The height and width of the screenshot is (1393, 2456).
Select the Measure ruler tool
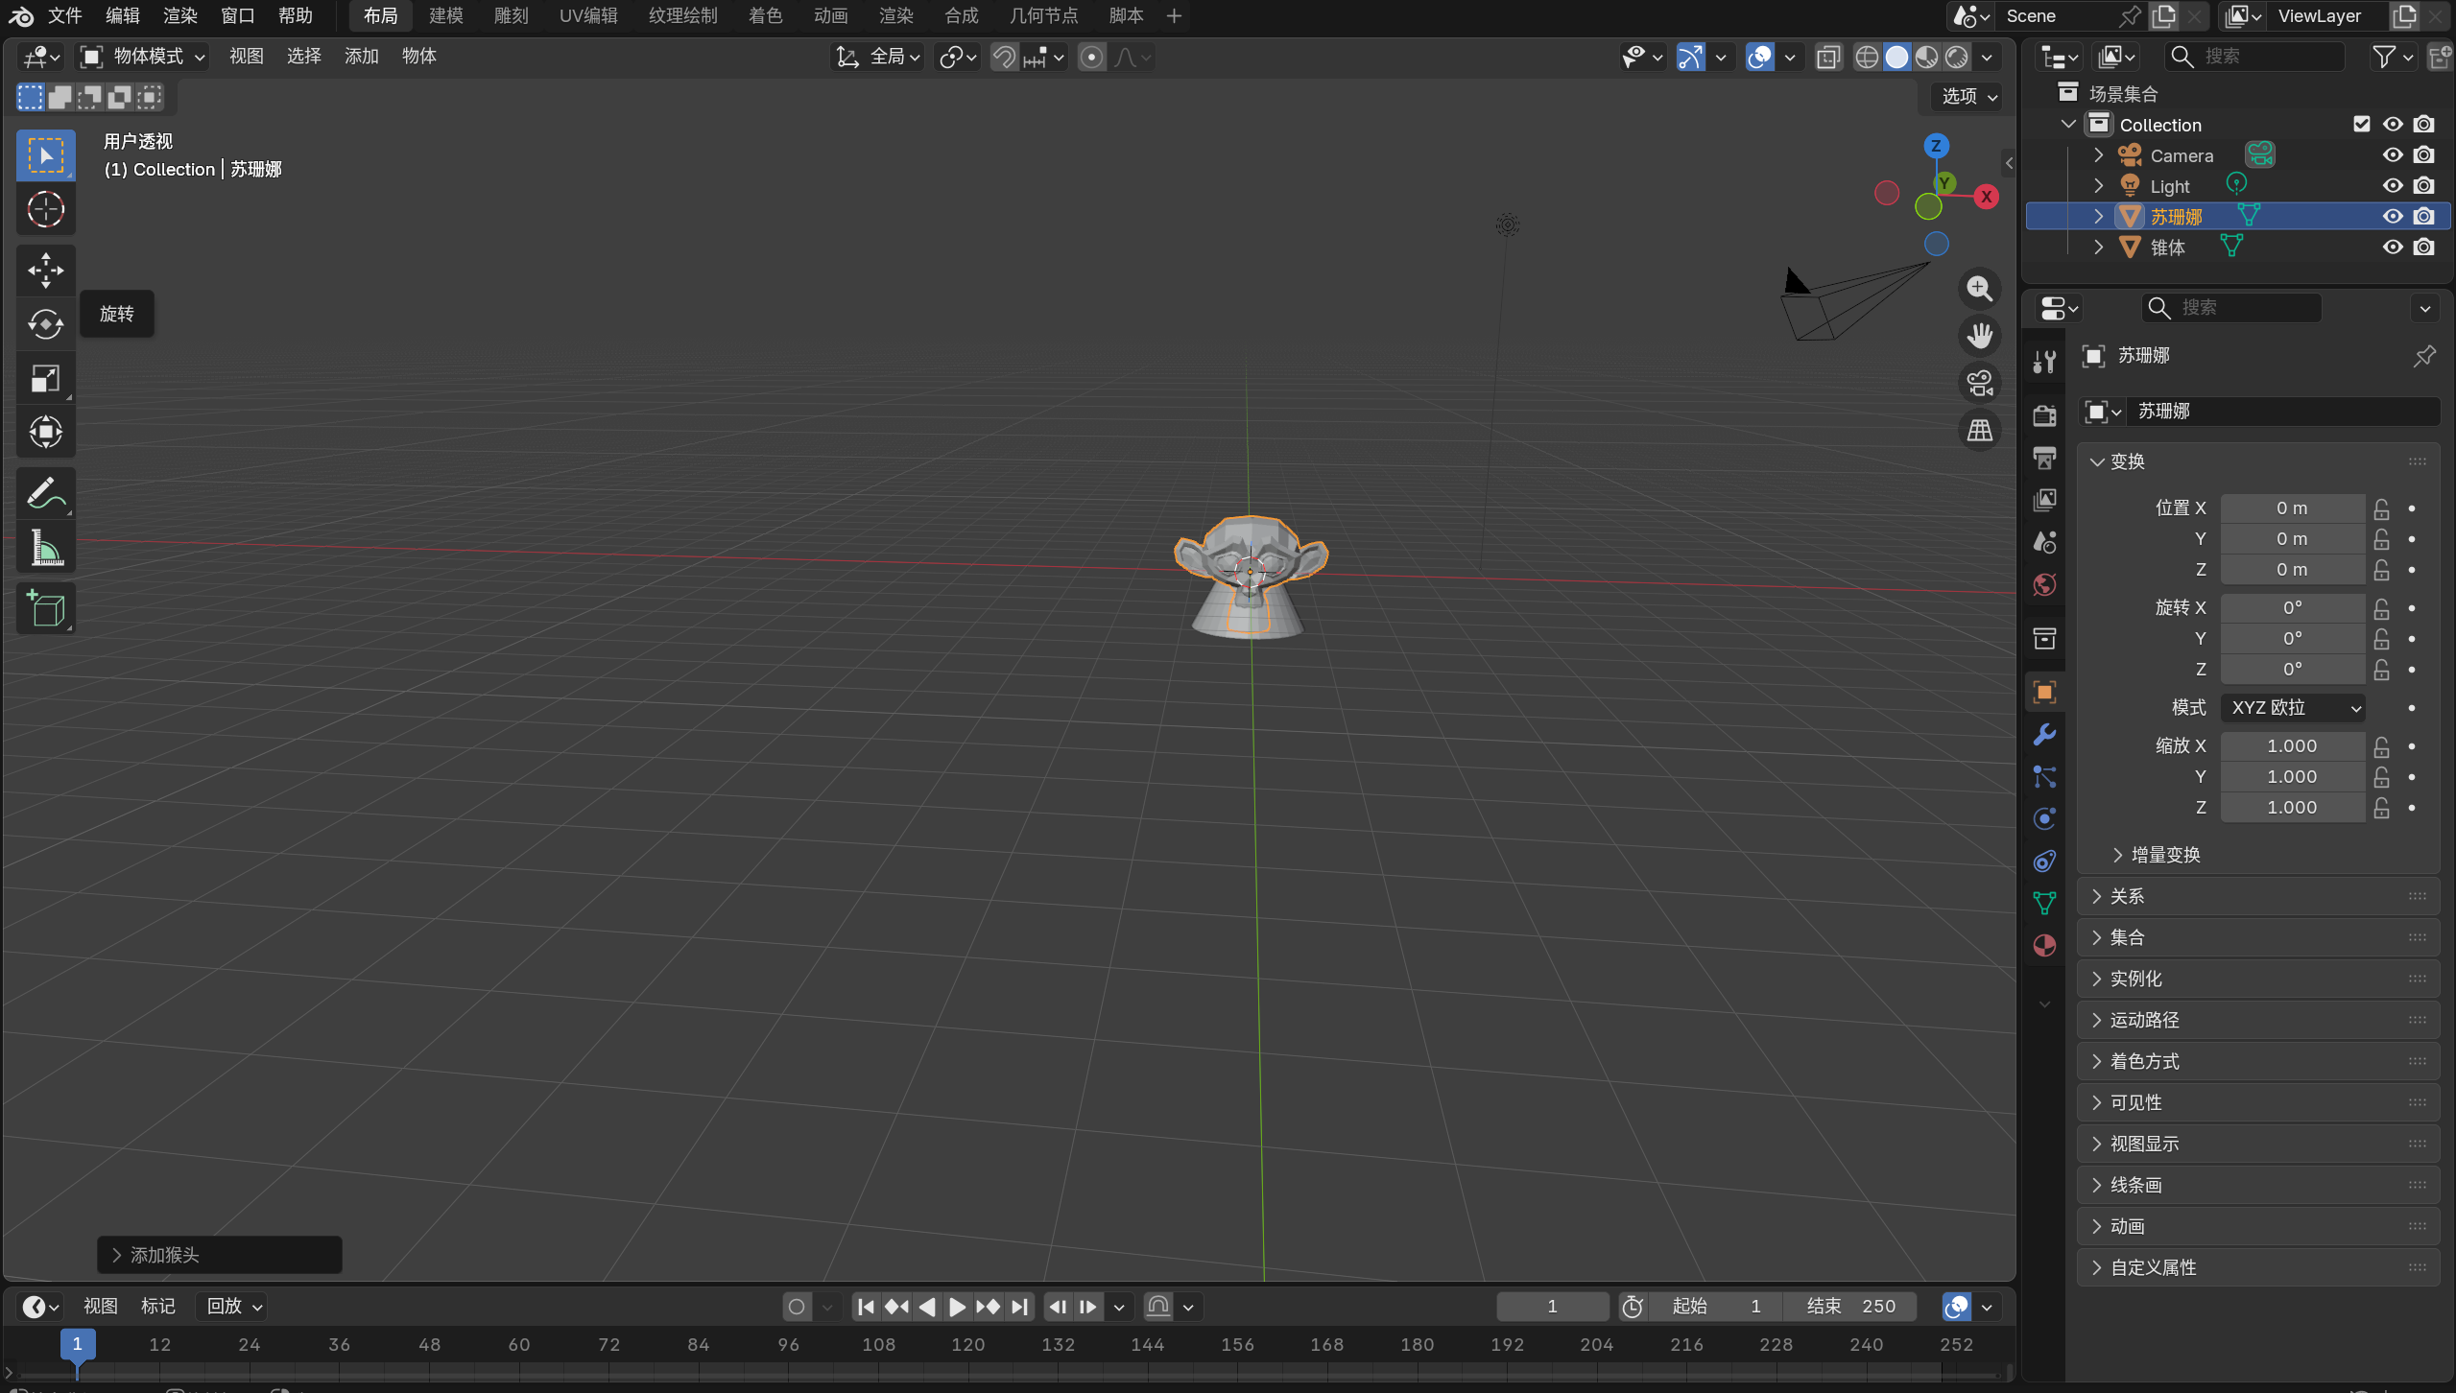click(45, 550)
